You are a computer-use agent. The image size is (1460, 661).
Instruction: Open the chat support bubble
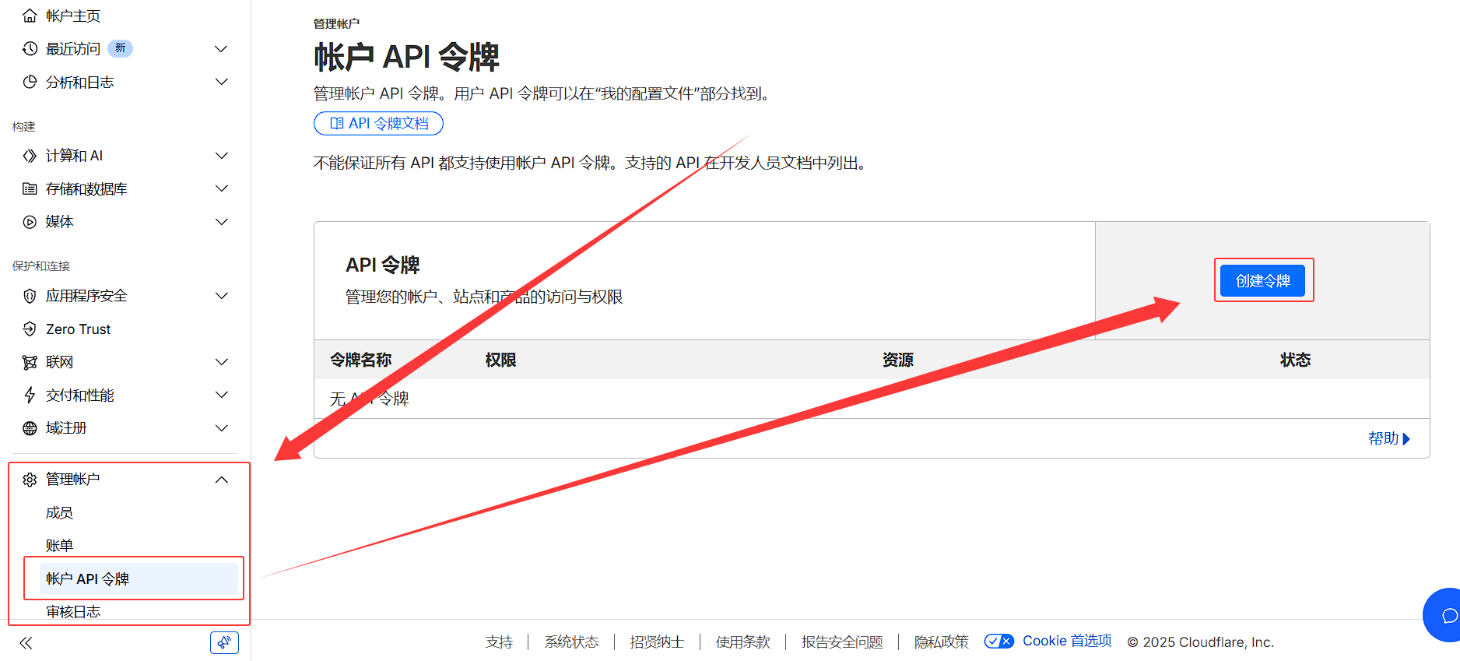[1447, 616]
